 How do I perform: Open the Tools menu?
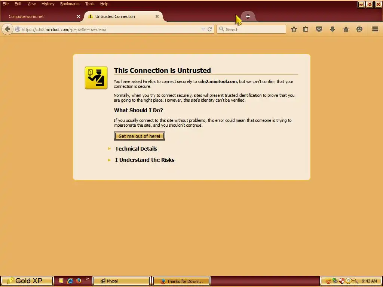(x=90, y=4)
